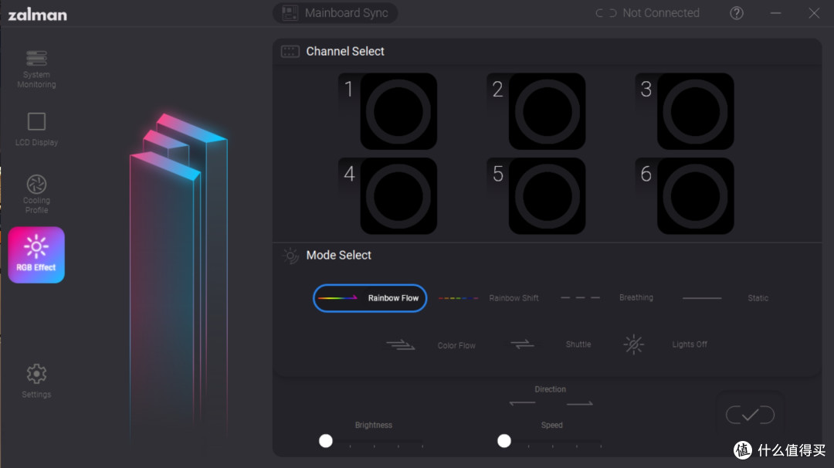Screen dimensions: 834x468
Task: Choose the Rainbow Flow mode
Action: click(370, 298)
